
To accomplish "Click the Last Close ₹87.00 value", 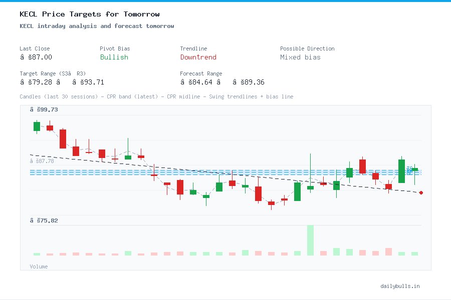I will 37,57.
